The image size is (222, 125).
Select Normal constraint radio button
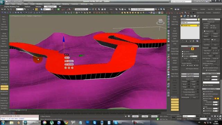click(211, 28)
